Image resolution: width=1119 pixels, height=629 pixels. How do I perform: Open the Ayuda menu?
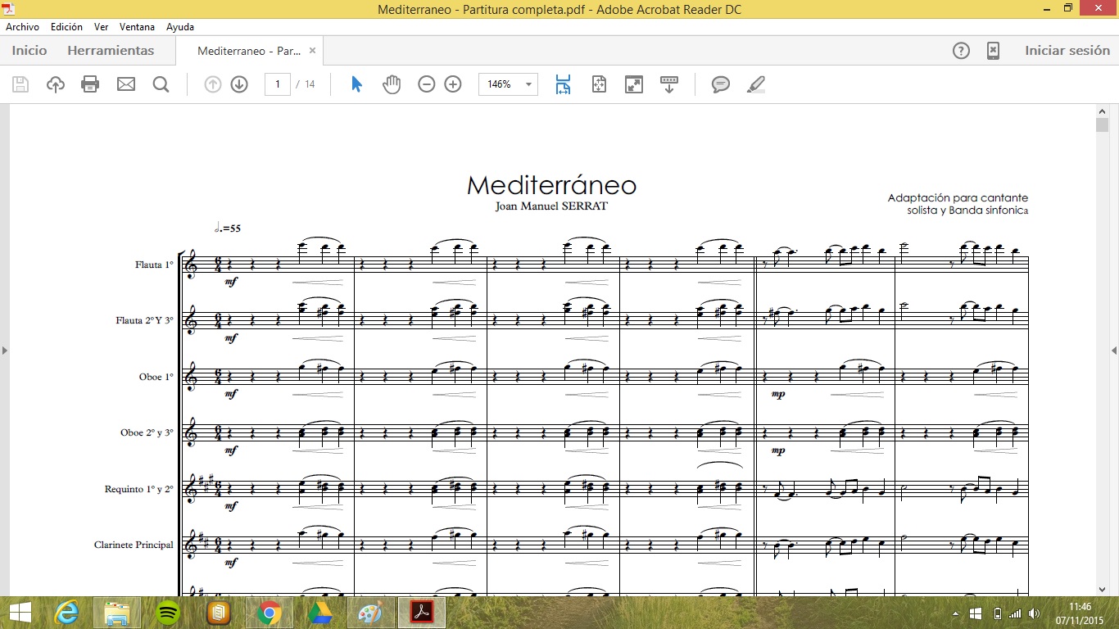tap(180, 27)
